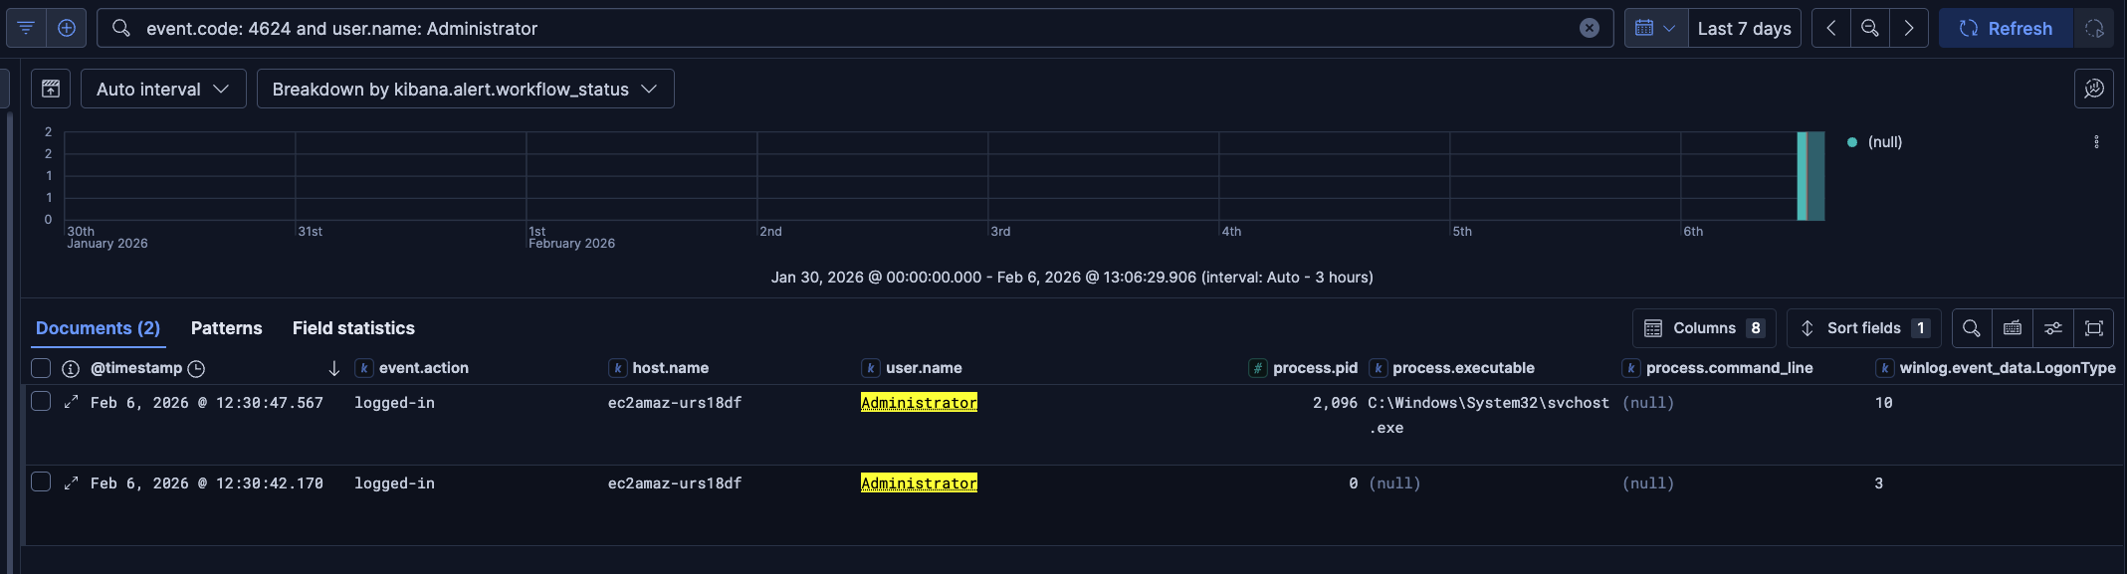This screenshot has height=574, width=2127.
Task: Switch to the Patterns tab
Action: tap(226, 328)
